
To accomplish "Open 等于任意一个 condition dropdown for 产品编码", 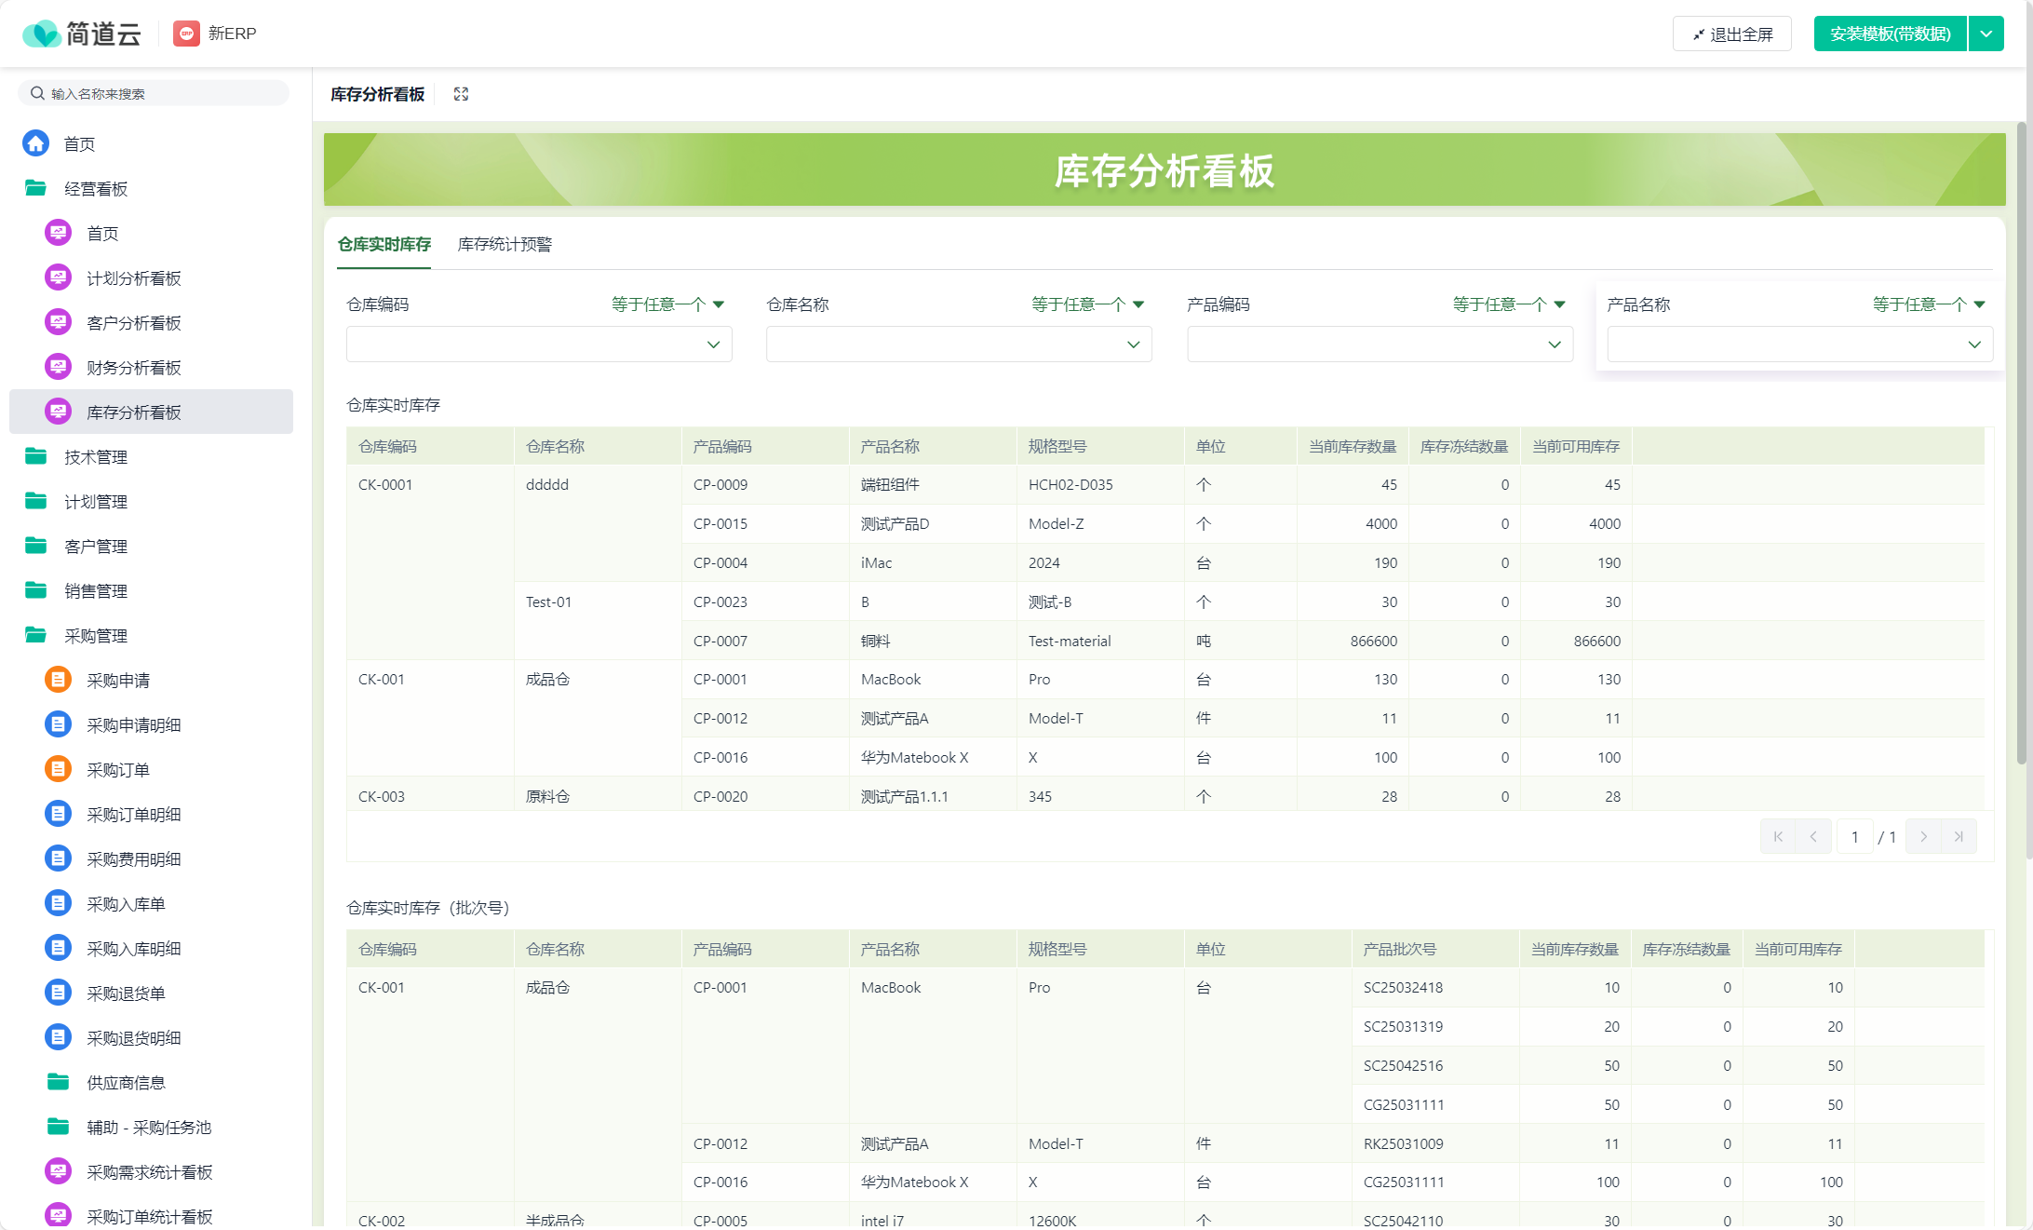I will (1509, 304).
